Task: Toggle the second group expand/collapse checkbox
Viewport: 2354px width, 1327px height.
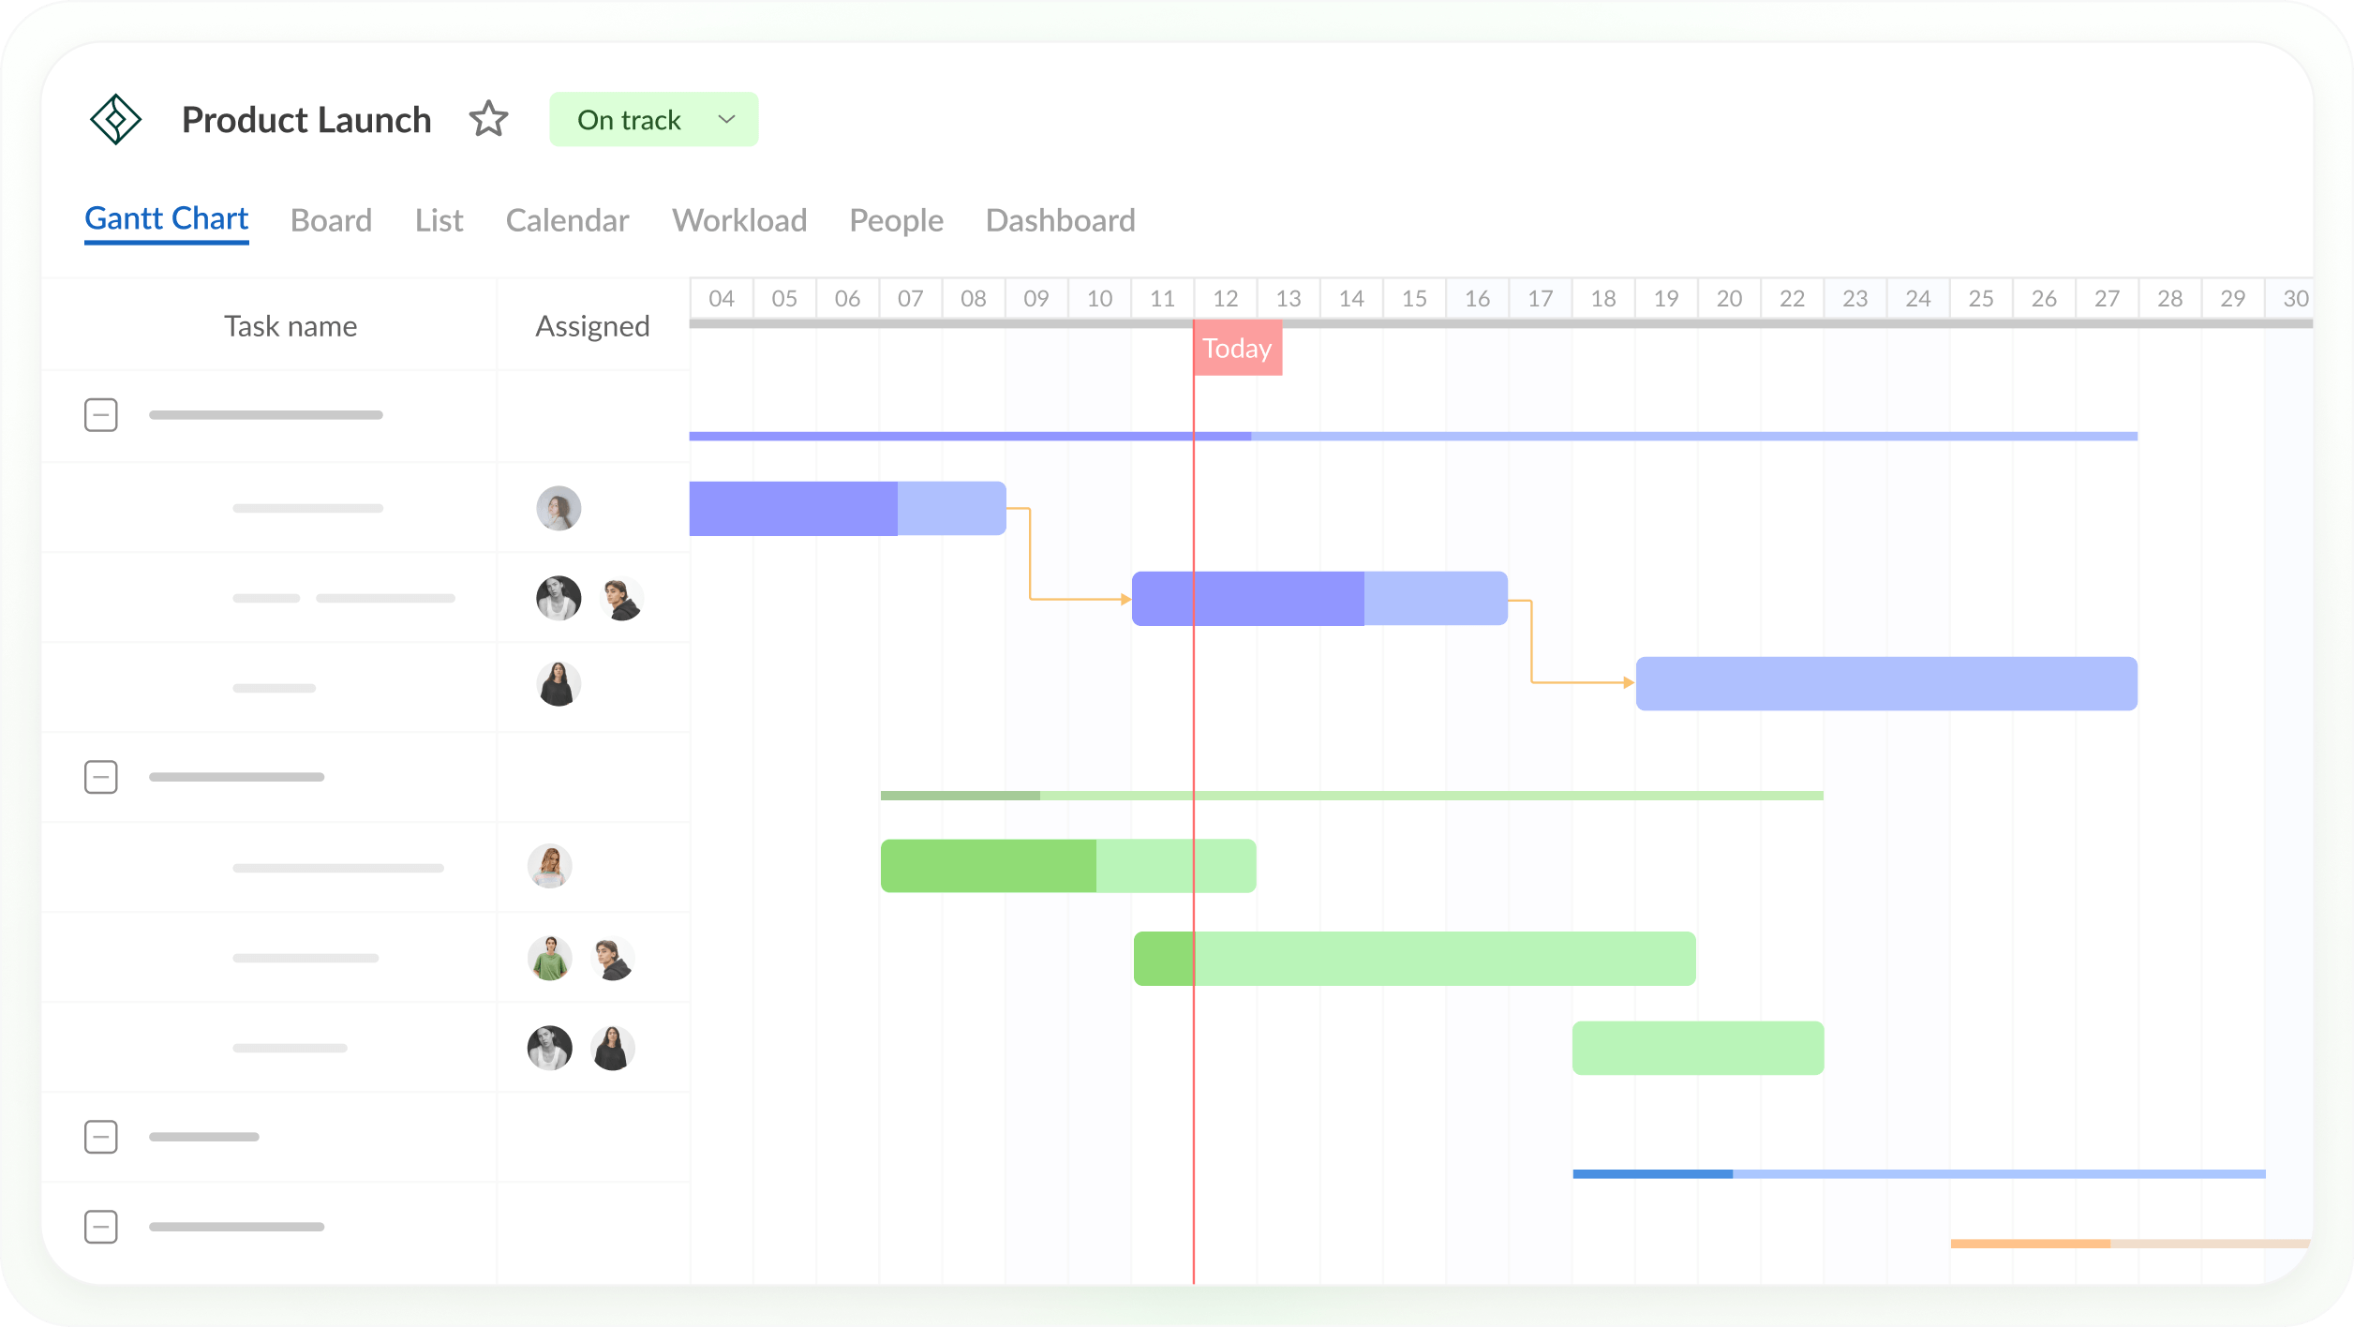Action: 102,772
